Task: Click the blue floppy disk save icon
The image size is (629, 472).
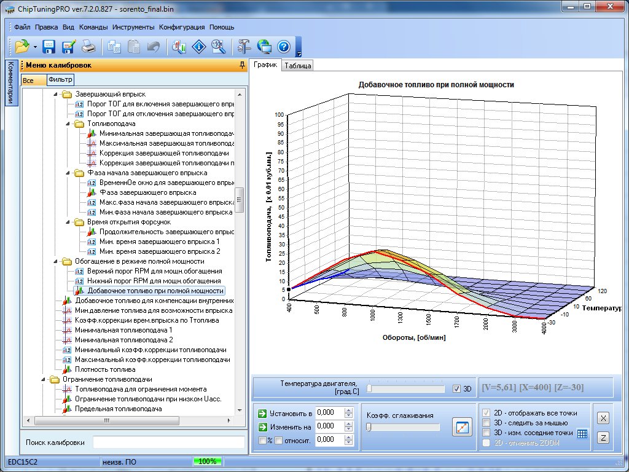Action: point(49,46)
